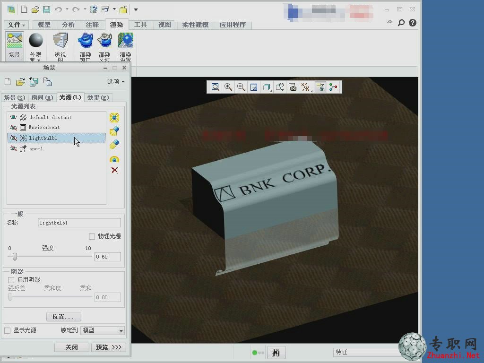Image resolution: width=484 pixels, height=363 pixels.
Task: Open the redo history dropdown arrow
Action: click(x=85, y=9)
